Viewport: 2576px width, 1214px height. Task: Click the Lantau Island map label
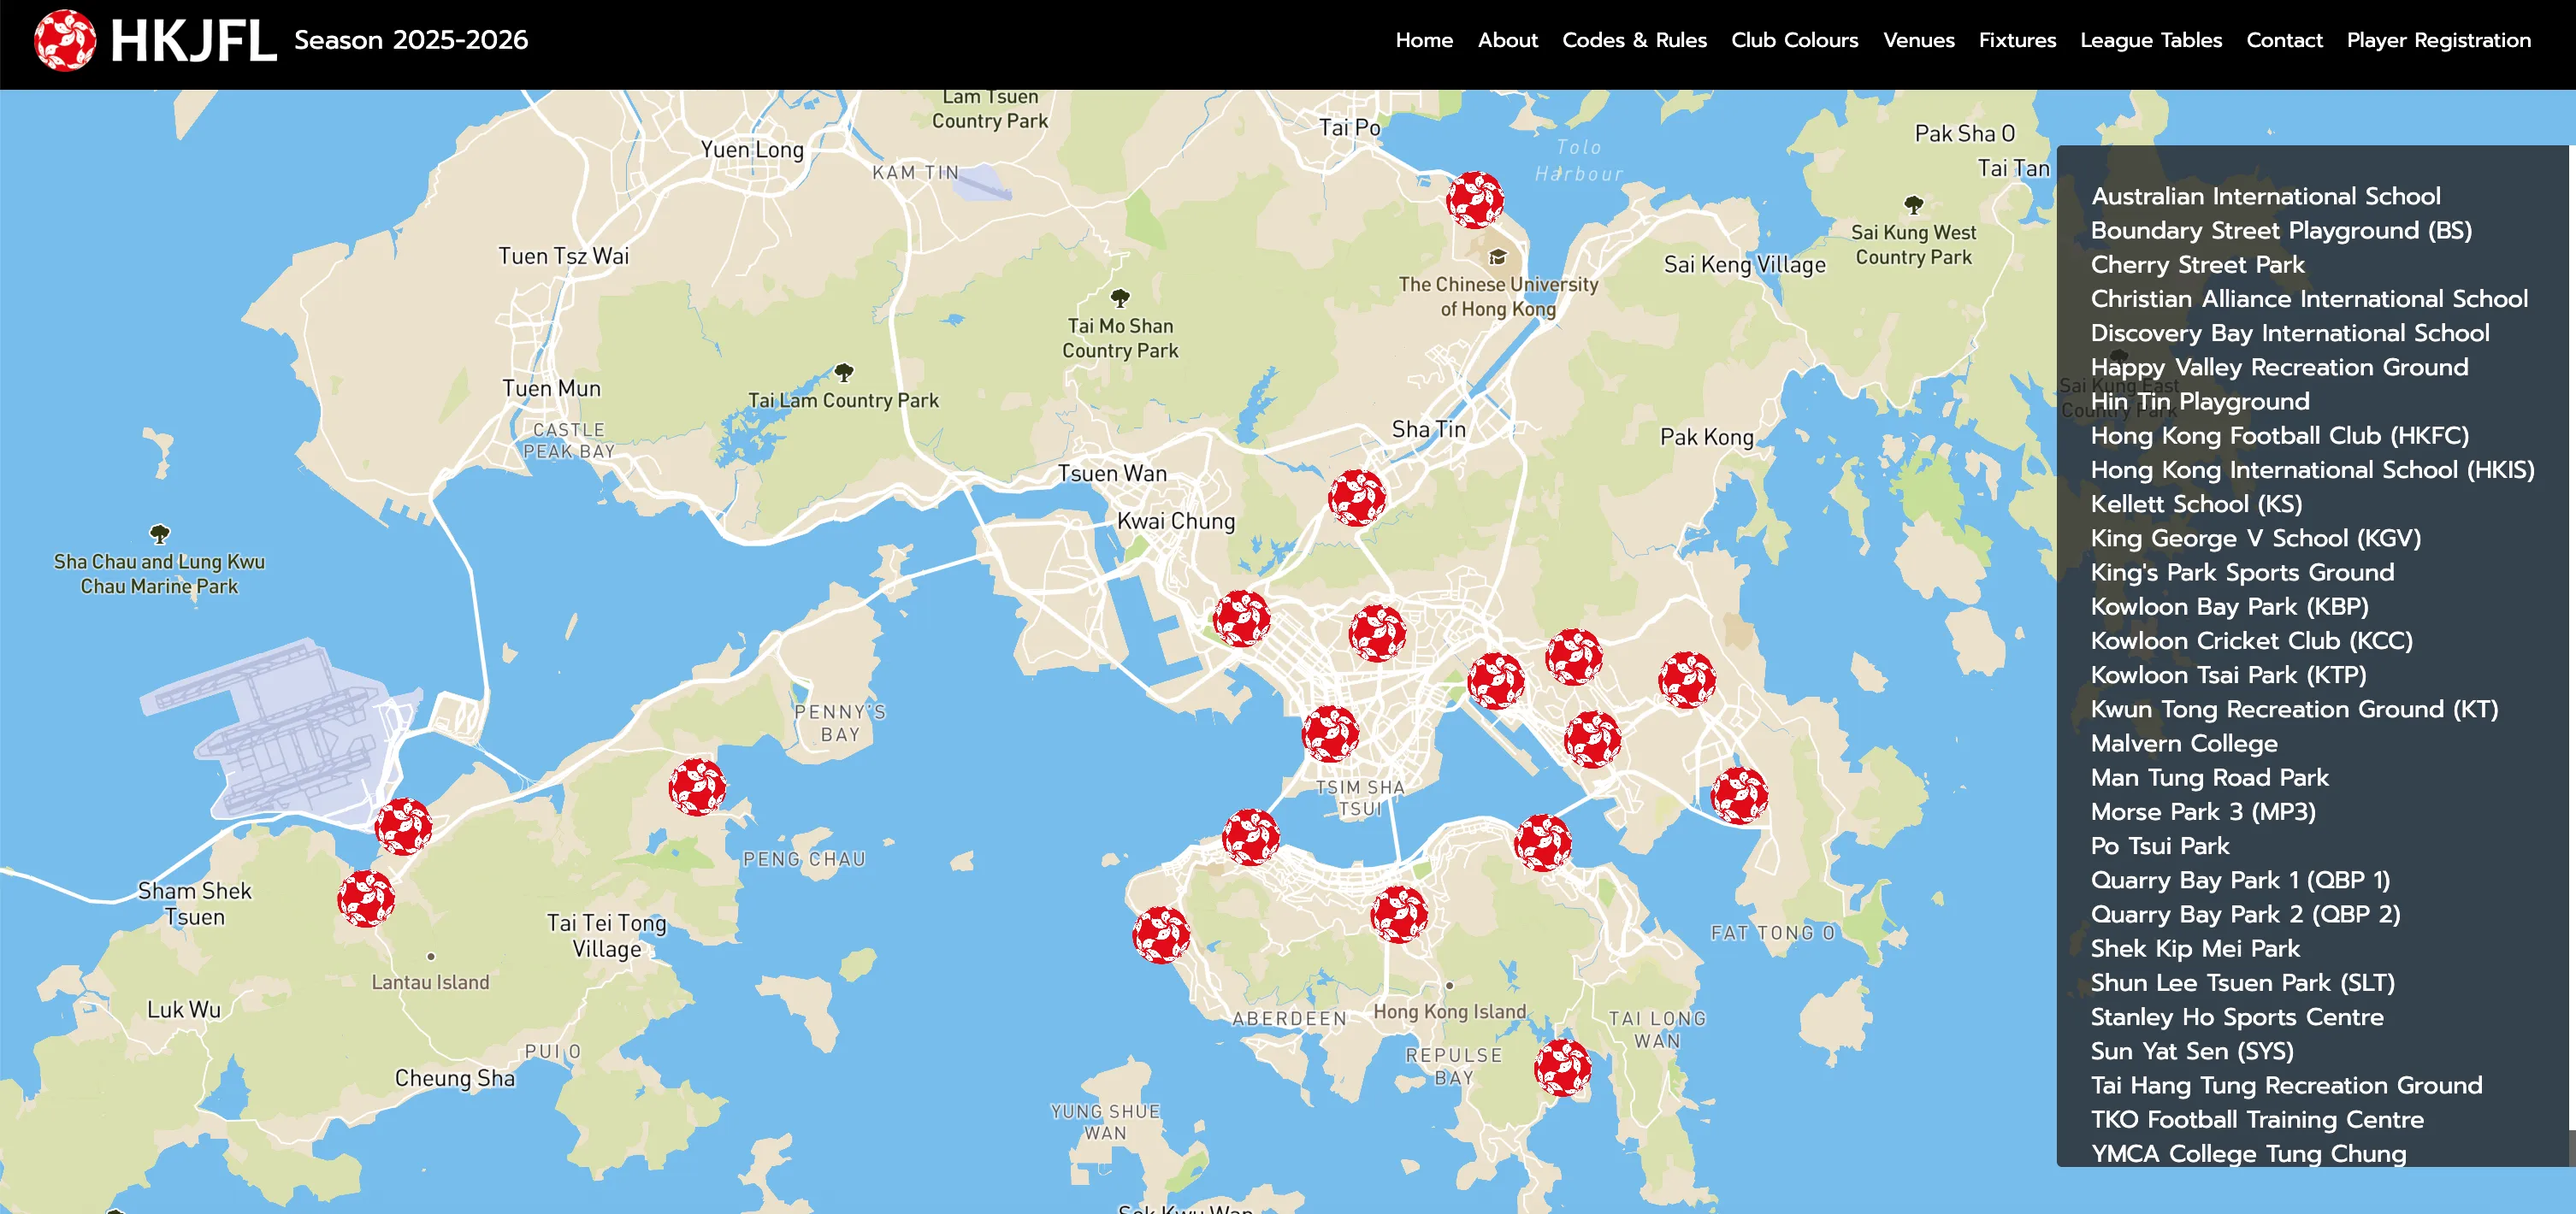click(430, 982)
